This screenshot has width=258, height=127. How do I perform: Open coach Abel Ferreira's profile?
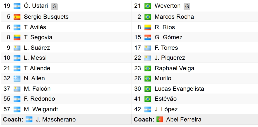pyautogui.click(x=184, y=119)
